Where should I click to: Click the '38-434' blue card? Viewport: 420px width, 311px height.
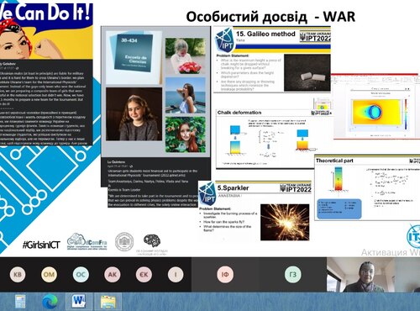coord(133,54)
